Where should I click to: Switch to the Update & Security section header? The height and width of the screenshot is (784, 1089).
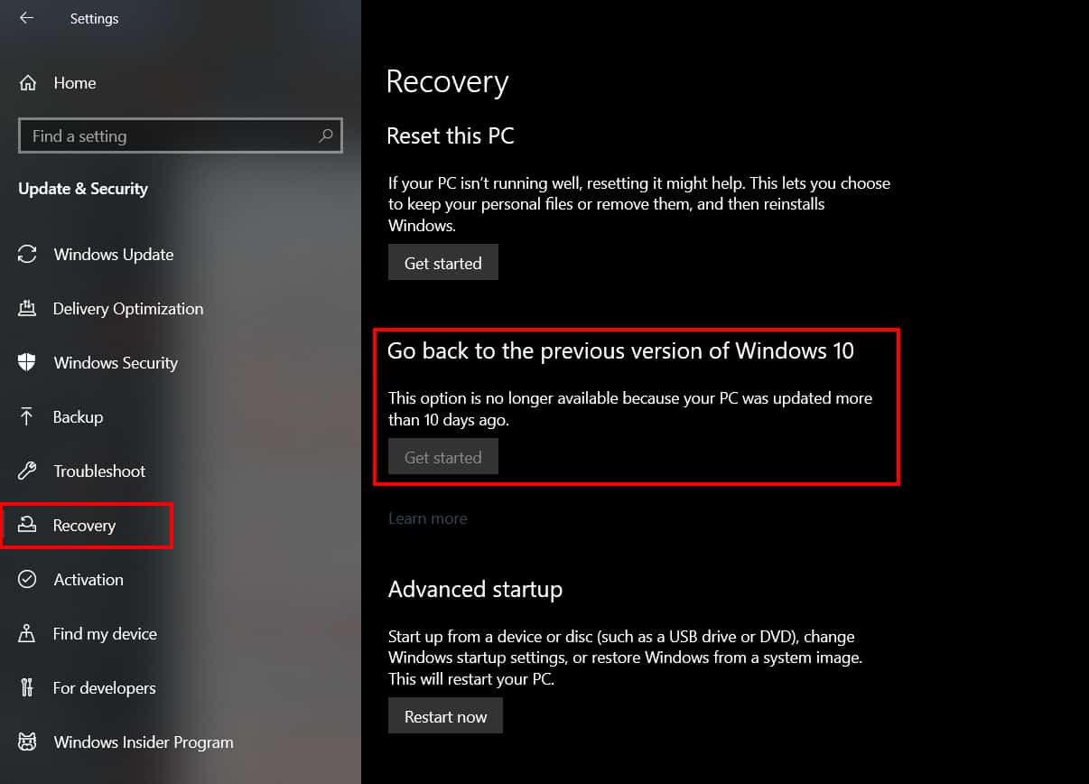82,189
